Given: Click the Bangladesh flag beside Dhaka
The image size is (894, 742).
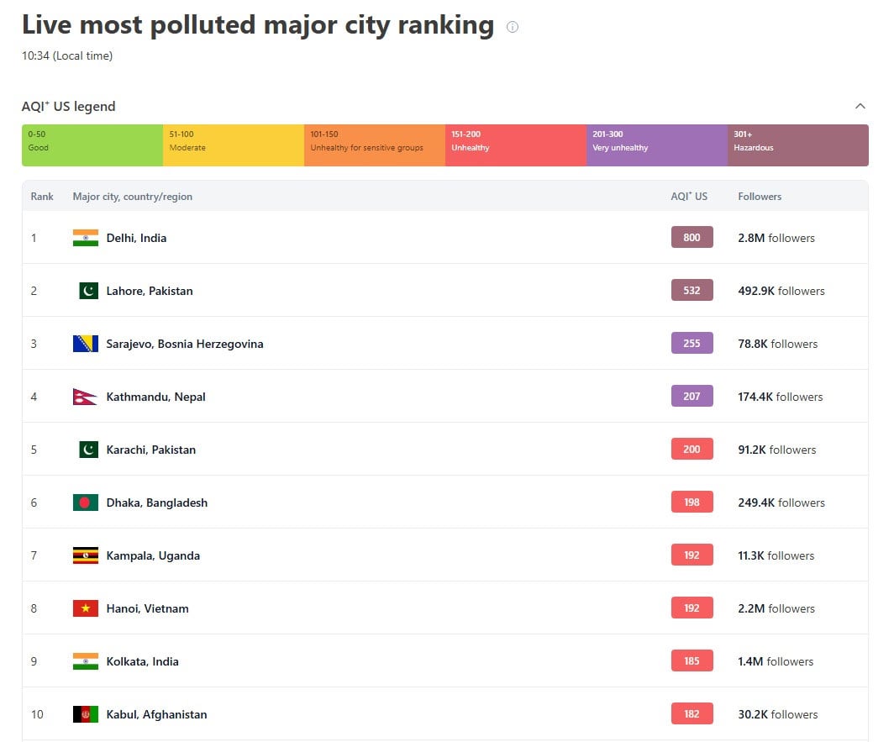Looking at the screenshot, I should (x=86, y=503).
